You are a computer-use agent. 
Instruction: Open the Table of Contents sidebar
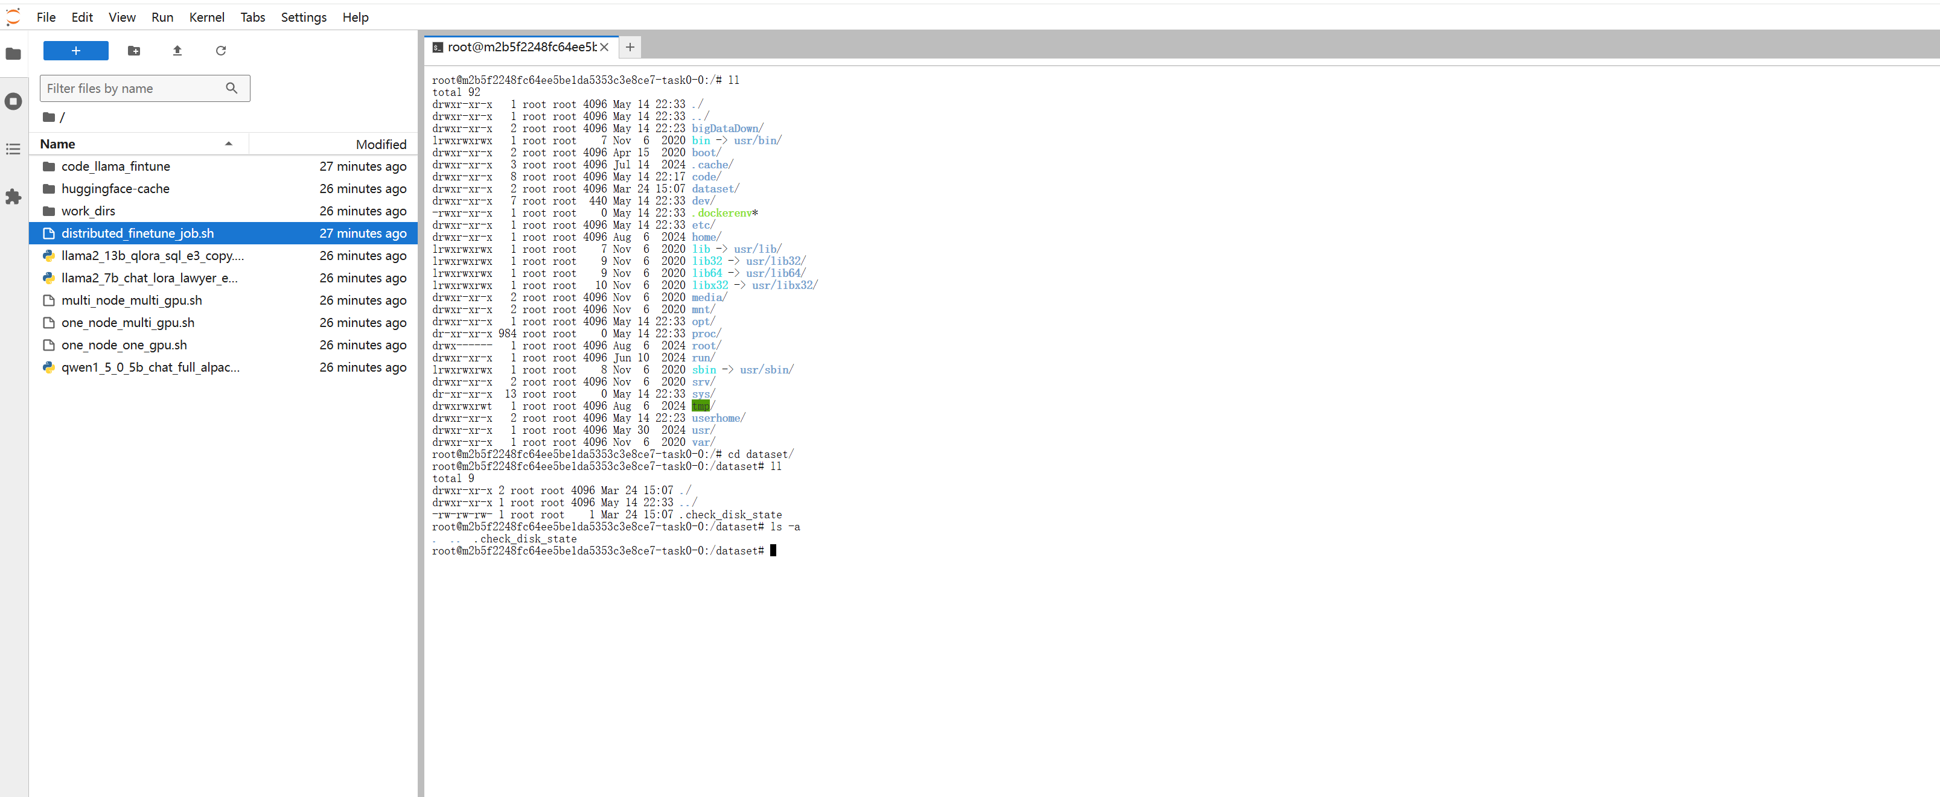coord(13,149)
